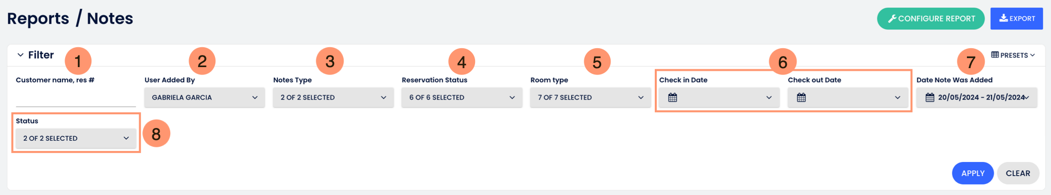Click the table icon beside Presets
Viewport: 1051px width, 195px height.
(x=995, y=55)
